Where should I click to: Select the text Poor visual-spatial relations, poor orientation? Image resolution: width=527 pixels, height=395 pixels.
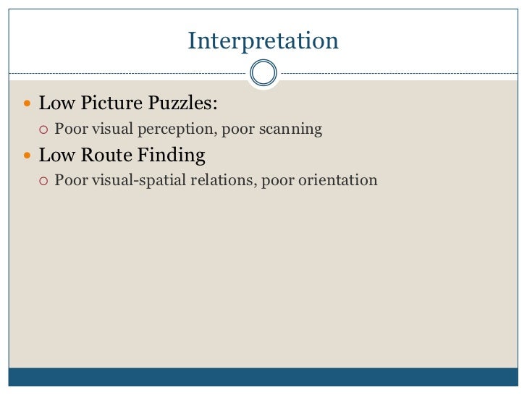(216, 180)
